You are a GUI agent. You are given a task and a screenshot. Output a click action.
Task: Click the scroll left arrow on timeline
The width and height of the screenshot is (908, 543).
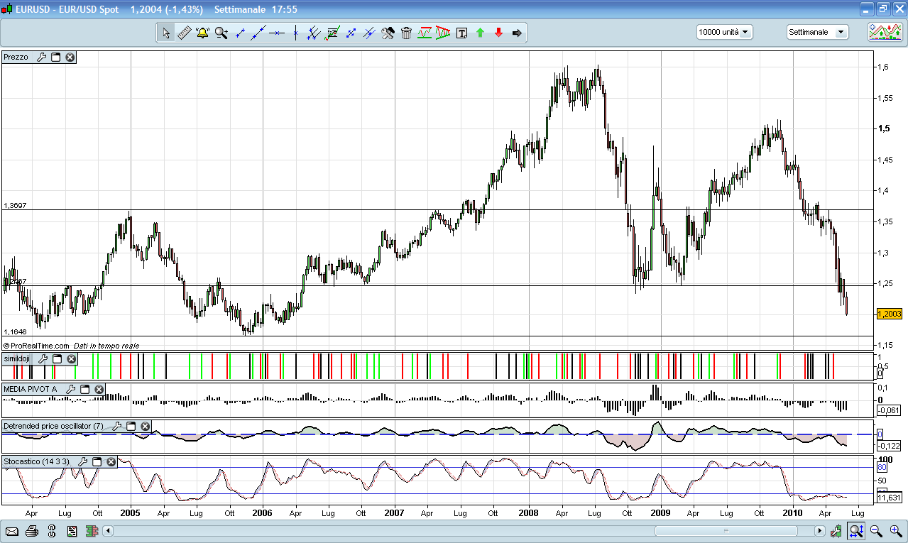[108, 531]
